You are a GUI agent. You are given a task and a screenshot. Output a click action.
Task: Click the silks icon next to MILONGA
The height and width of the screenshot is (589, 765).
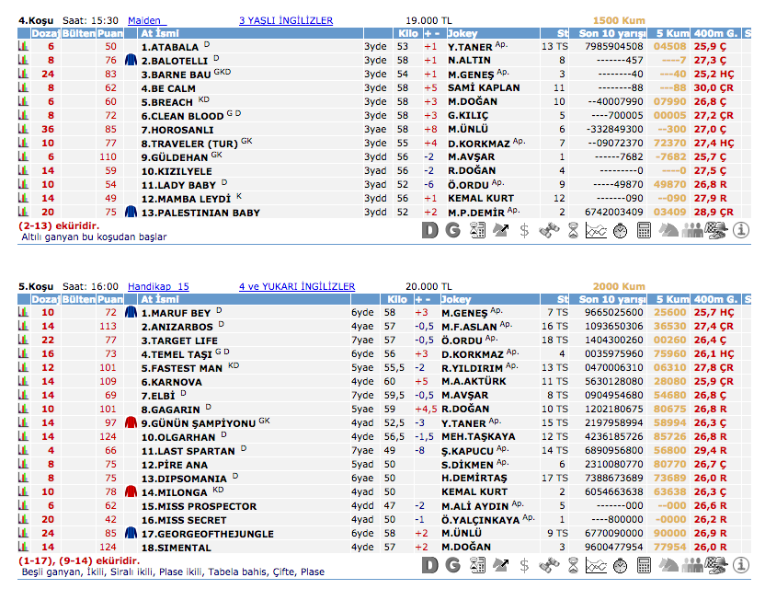(x=131, y=492)
